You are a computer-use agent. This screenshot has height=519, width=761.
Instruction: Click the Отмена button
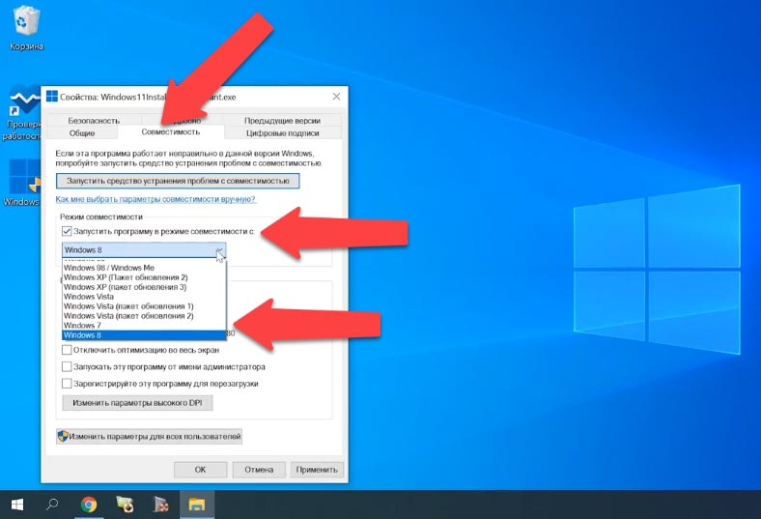click(259, 470)
